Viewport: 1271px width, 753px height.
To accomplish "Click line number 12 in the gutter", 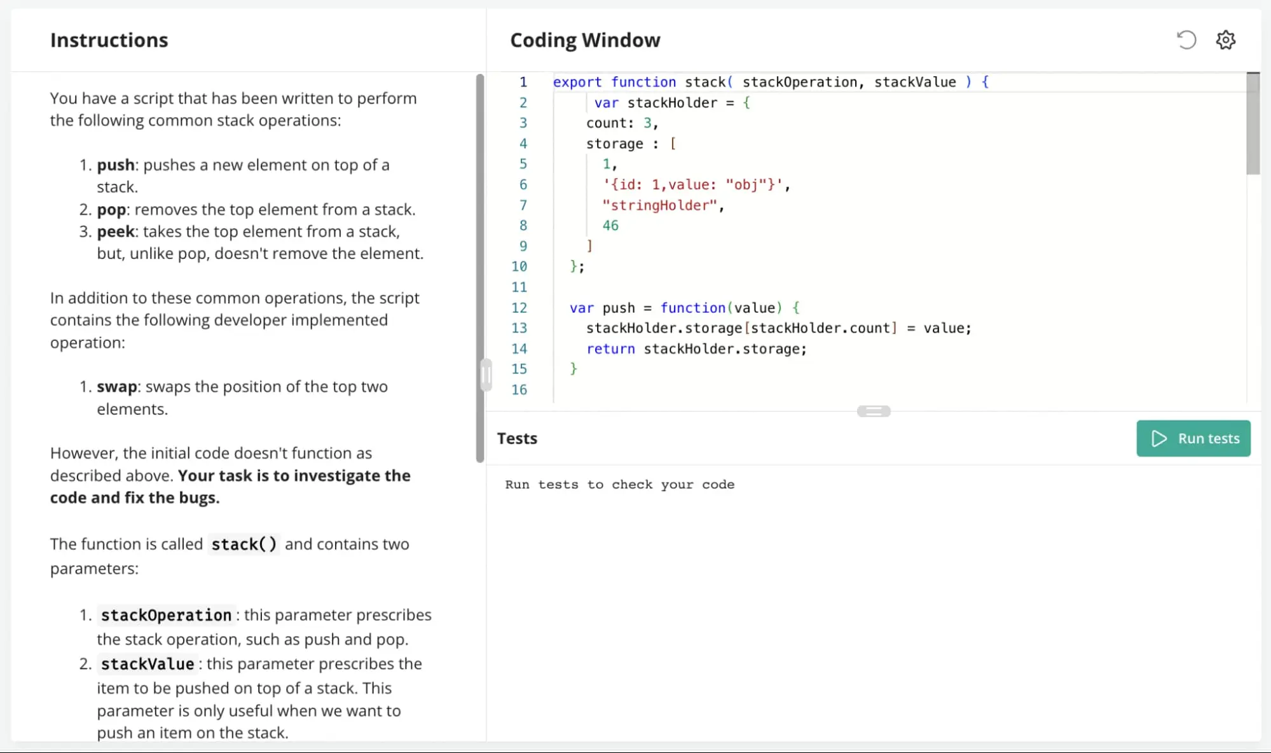I will (519, 308).
